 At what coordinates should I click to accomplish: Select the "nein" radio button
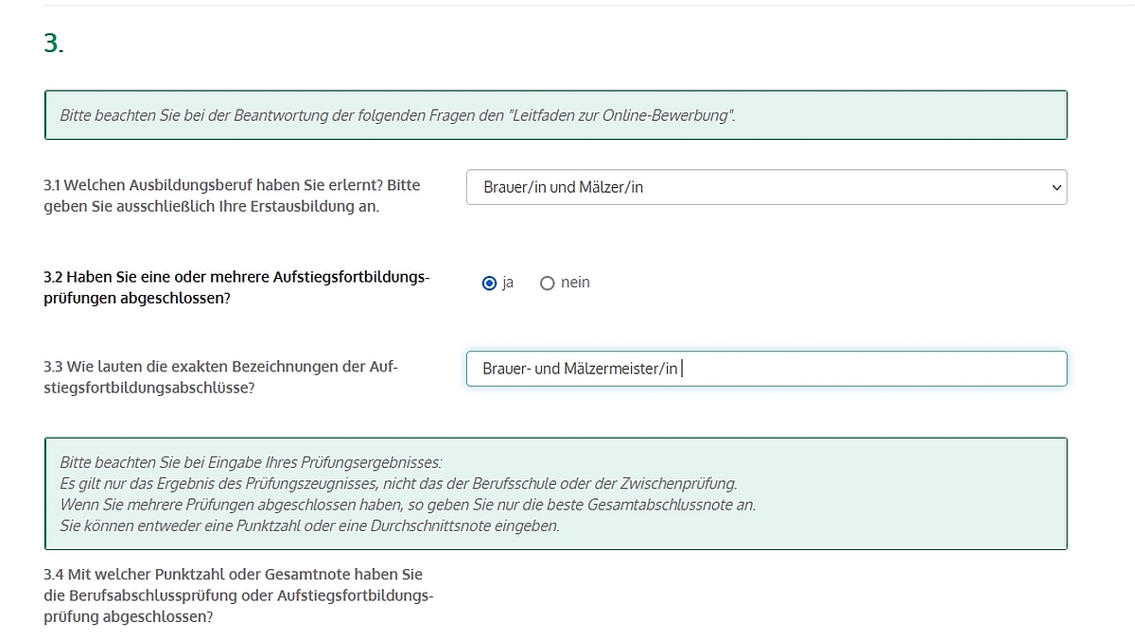547,283
